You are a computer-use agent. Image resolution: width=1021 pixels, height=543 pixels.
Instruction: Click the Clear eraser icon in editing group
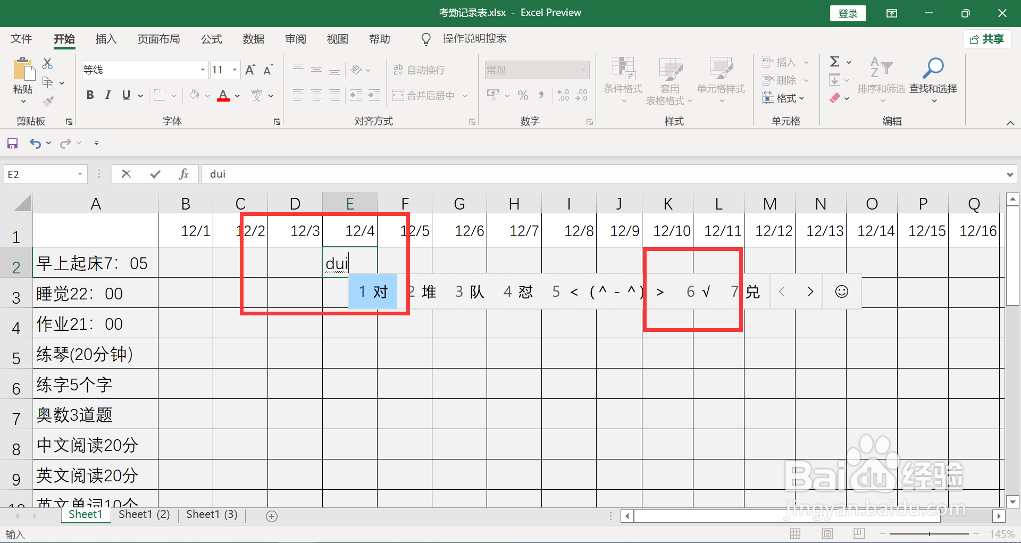pyautogui.click(x=835, y=98)
